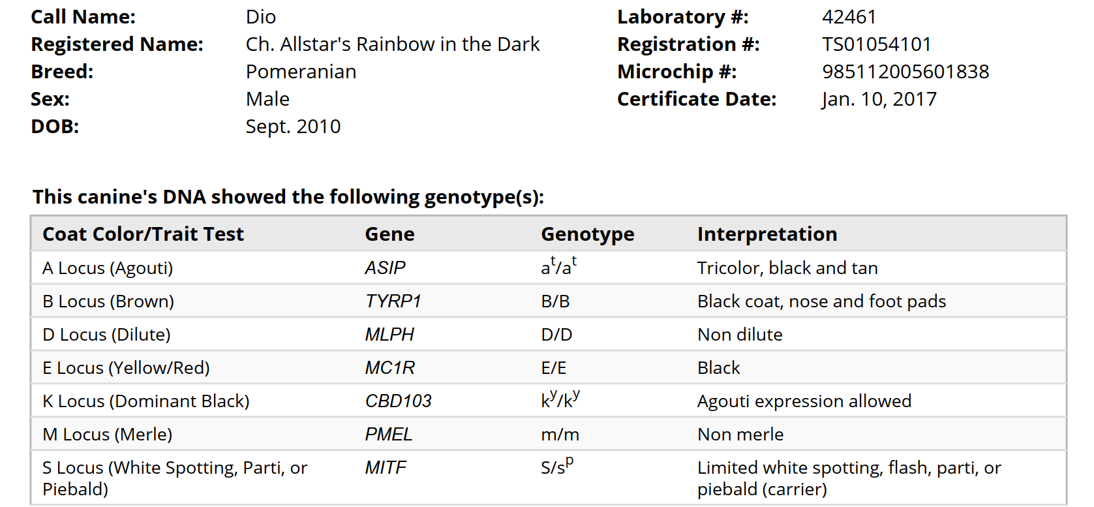Click the PMEL gene cell
Image resolution: width=1094 pixels, height=507 pixels.
[x=388, y=435]
